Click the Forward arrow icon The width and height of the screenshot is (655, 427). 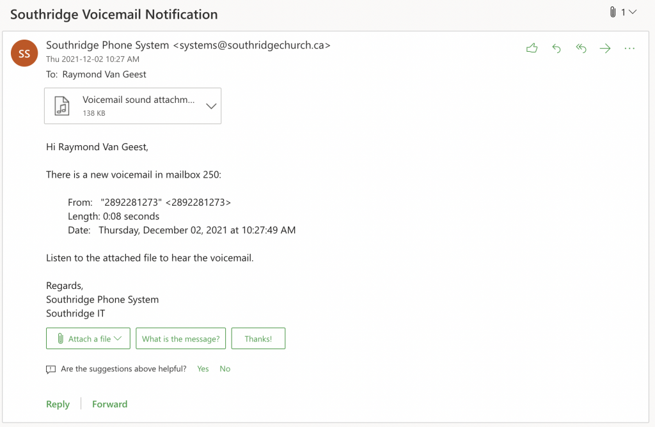[x=605, y=49]
